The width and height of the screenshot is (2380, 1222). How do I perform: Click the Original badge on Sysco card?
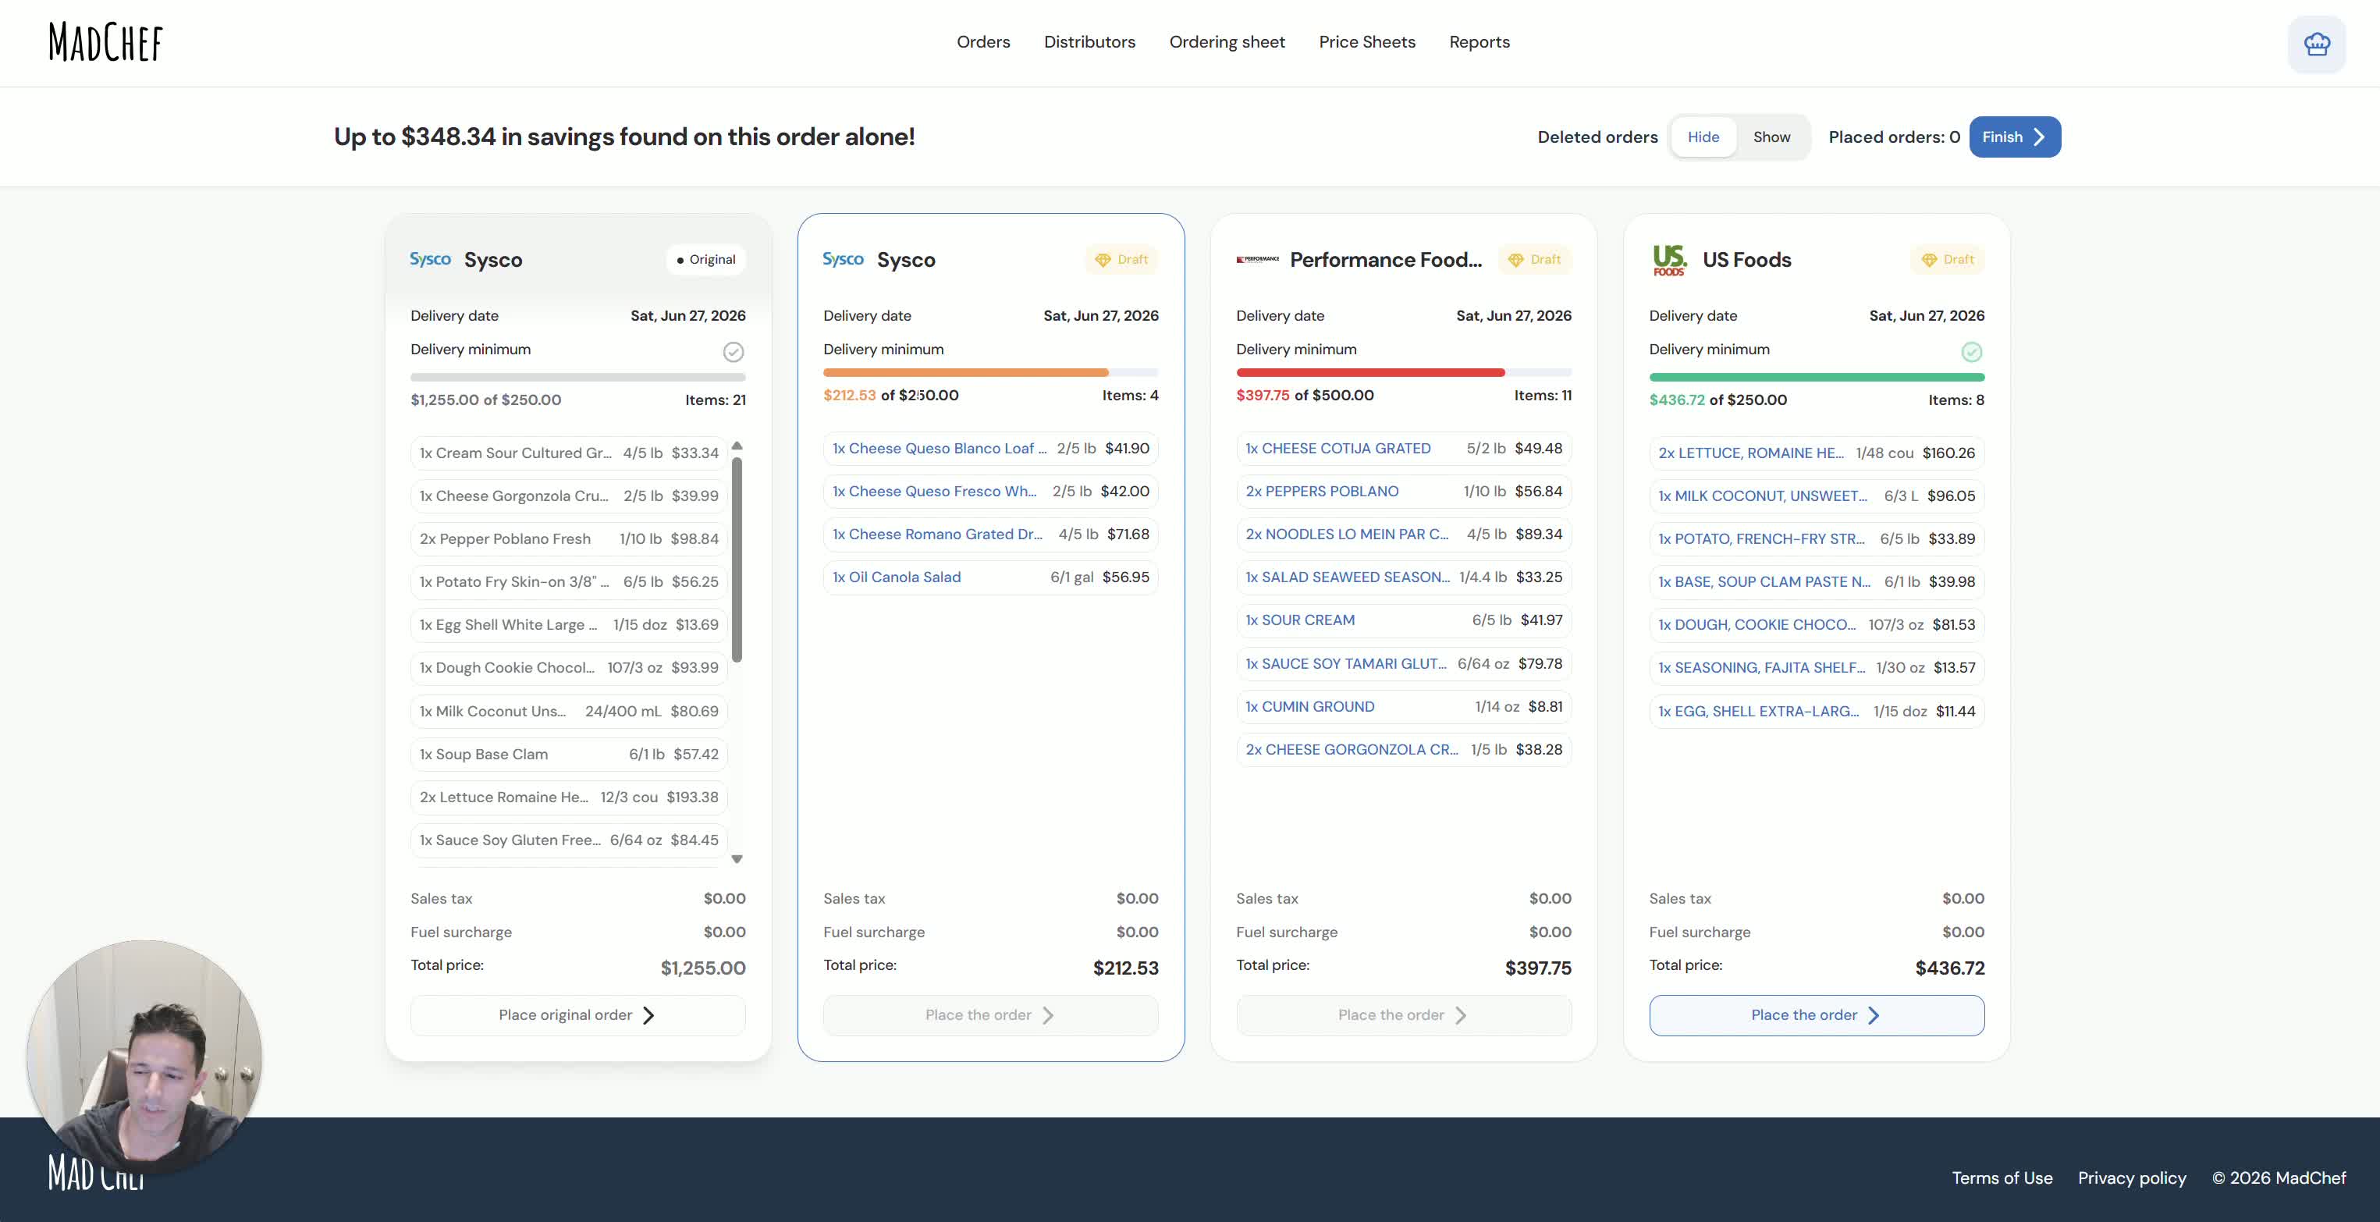(x=706, y=260)
